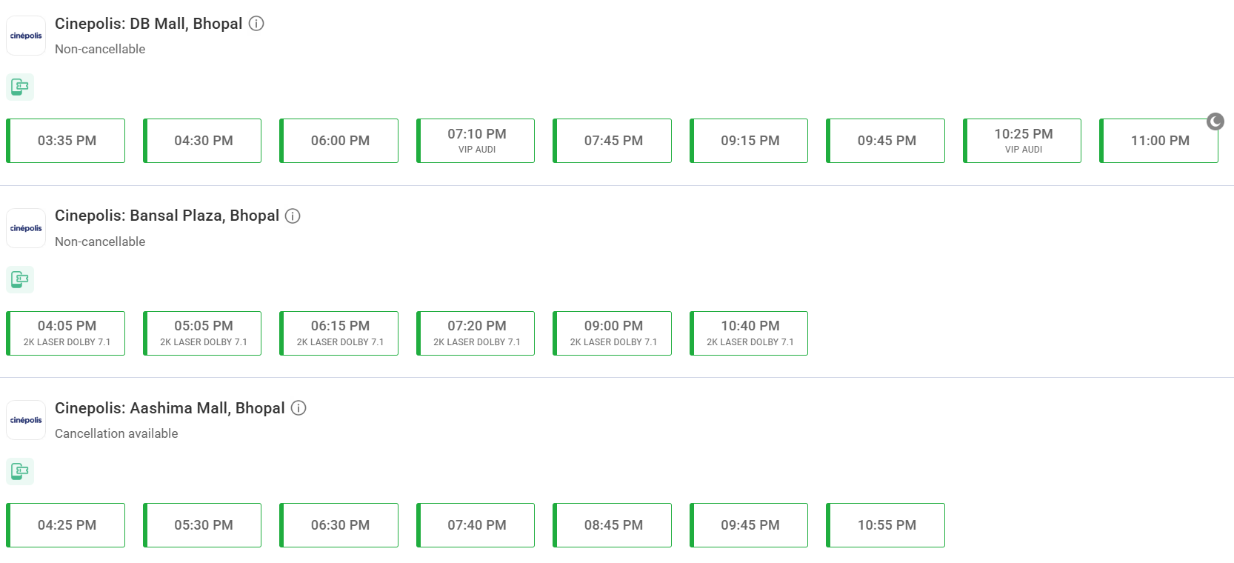Select the 04:30 PM show at DB Mall
The height and width of the screenshot is (563, 1234).
click(x=202, y=141)
